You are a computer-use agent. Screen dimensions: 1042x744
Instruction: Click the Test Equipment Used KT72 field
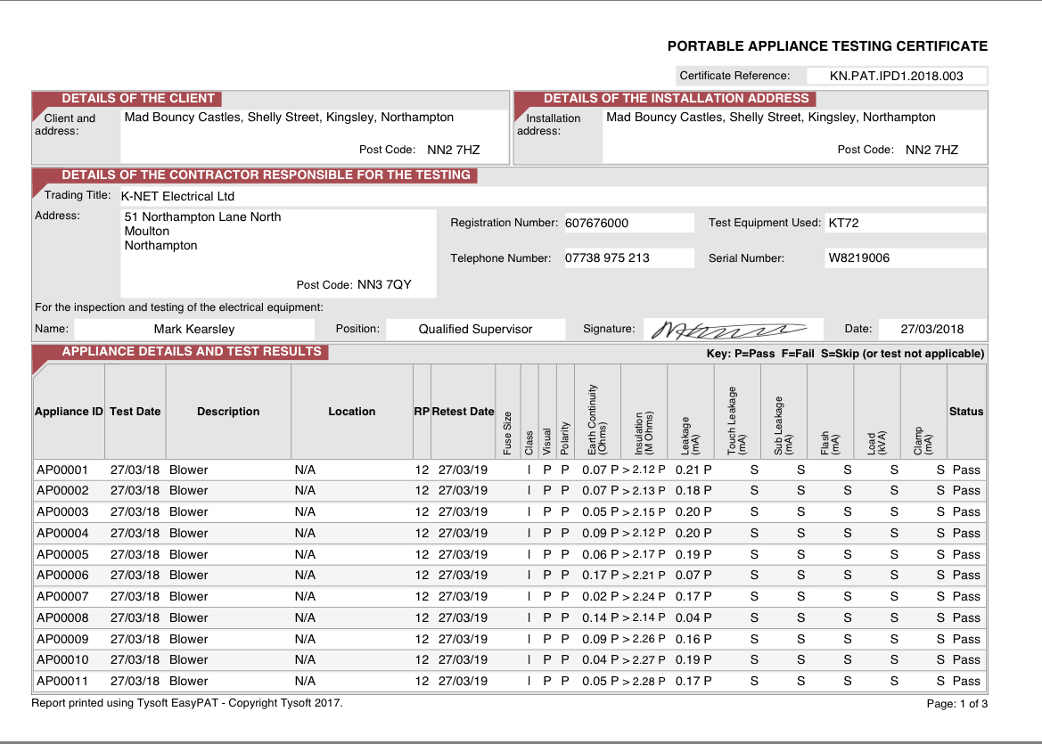(905, 224)
